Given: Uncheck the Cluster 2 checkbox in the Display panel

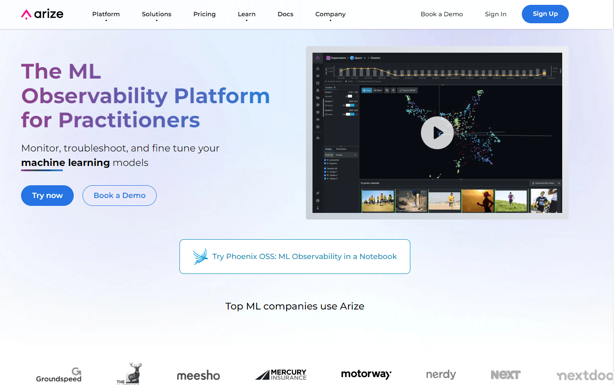Looking at the screenshot, I should 325,175.
